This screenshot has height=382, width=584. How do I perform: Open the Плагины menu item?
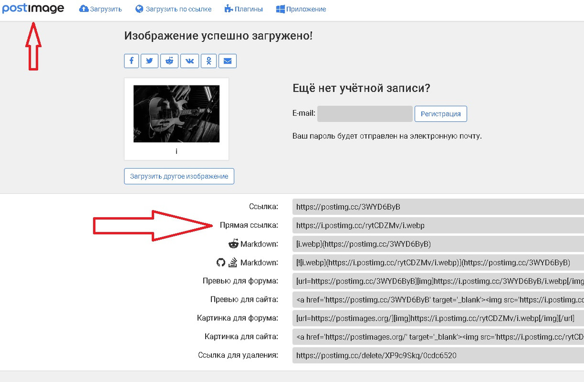pos(243,9)
